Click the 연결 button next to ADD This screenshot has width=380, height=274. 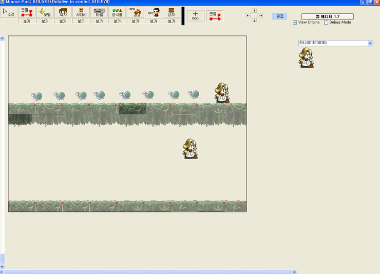pos(215,15)
